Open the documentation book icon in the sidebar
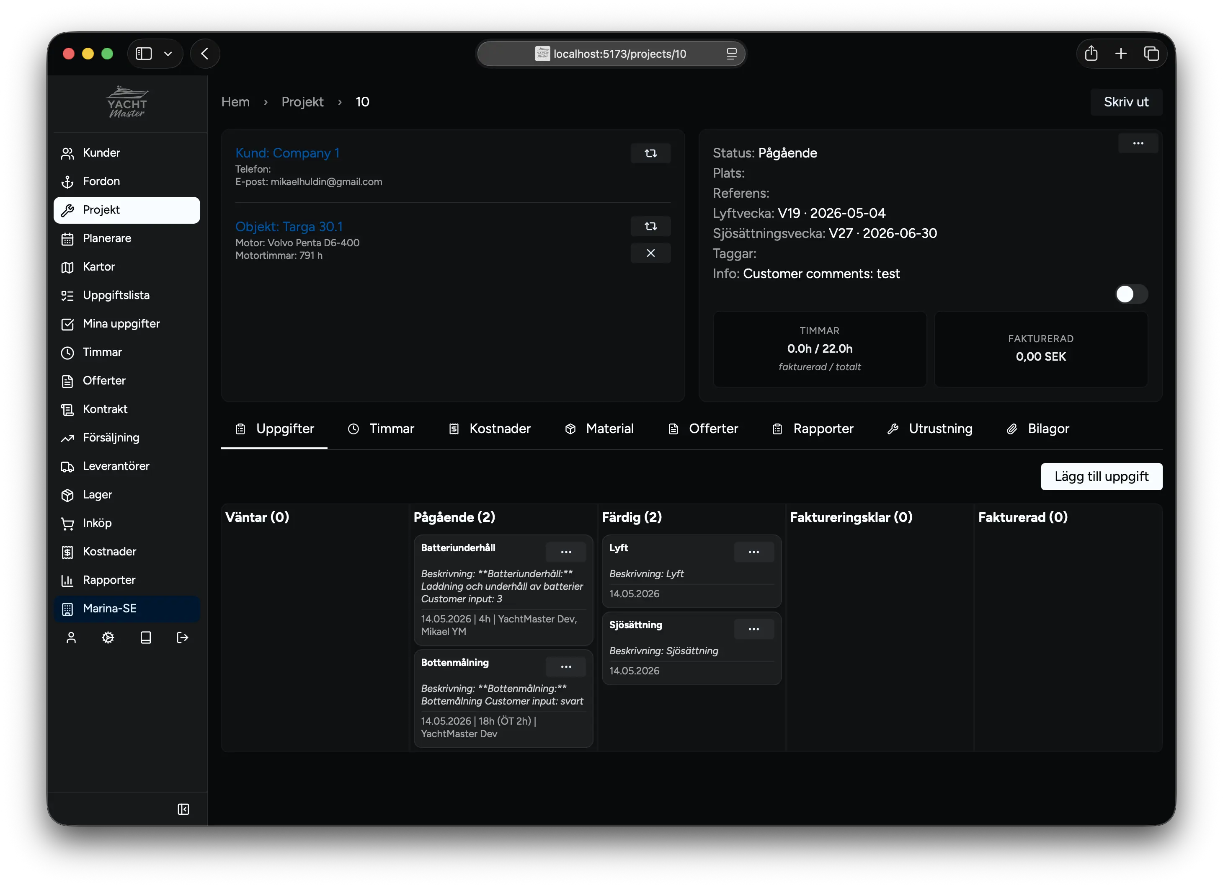Image resolution: width=1223 pixels, height=888 pixels. pyautogui.click(x=146, y=638)
